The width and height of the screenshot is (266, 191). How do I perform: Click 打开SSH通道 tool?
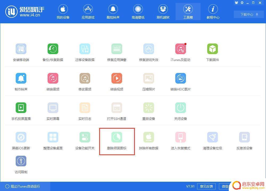coord(117,111)
